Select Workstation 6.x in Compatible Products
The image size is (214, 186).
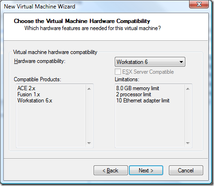tap(35, 101)
